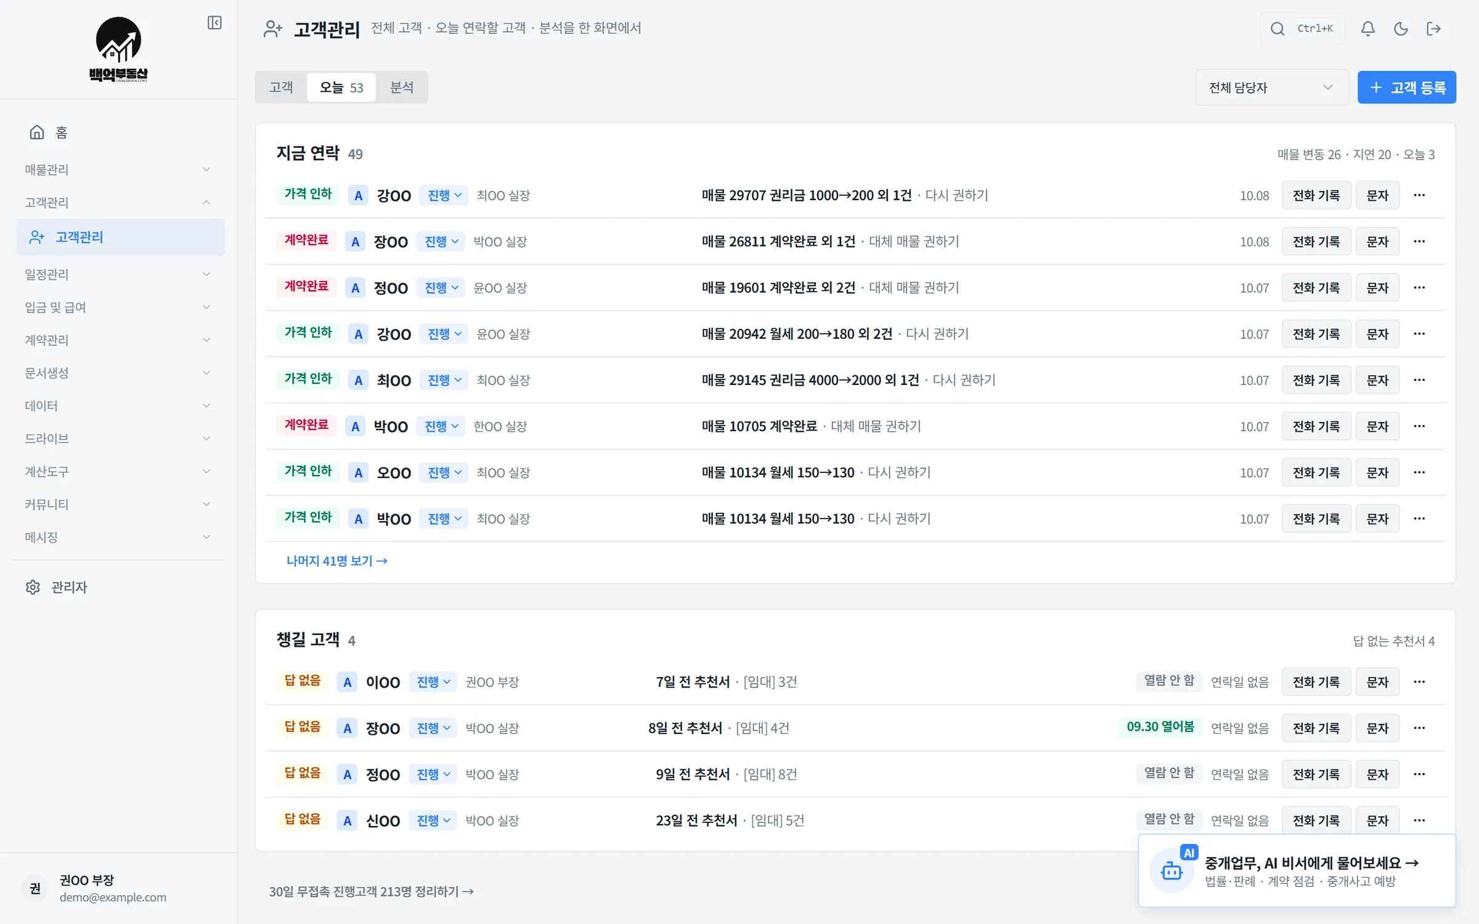Open more options for 이OO 7일 전 추천서 row
The width and height of the screenshot is (1479, 924).
(x=1419, y=682)
